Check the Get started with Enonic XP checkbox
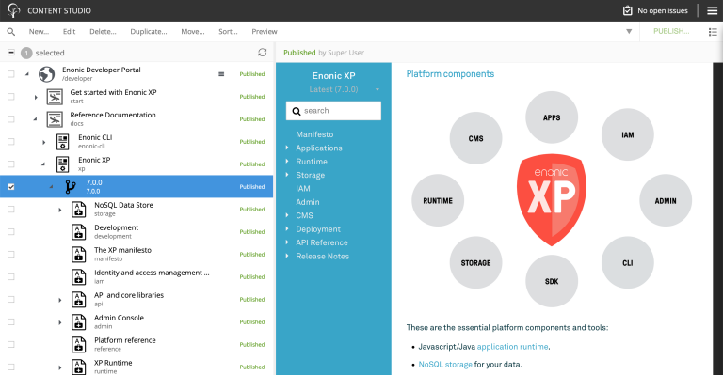The image size is (723, 375). pyautogui.click(x=11, y=97)
